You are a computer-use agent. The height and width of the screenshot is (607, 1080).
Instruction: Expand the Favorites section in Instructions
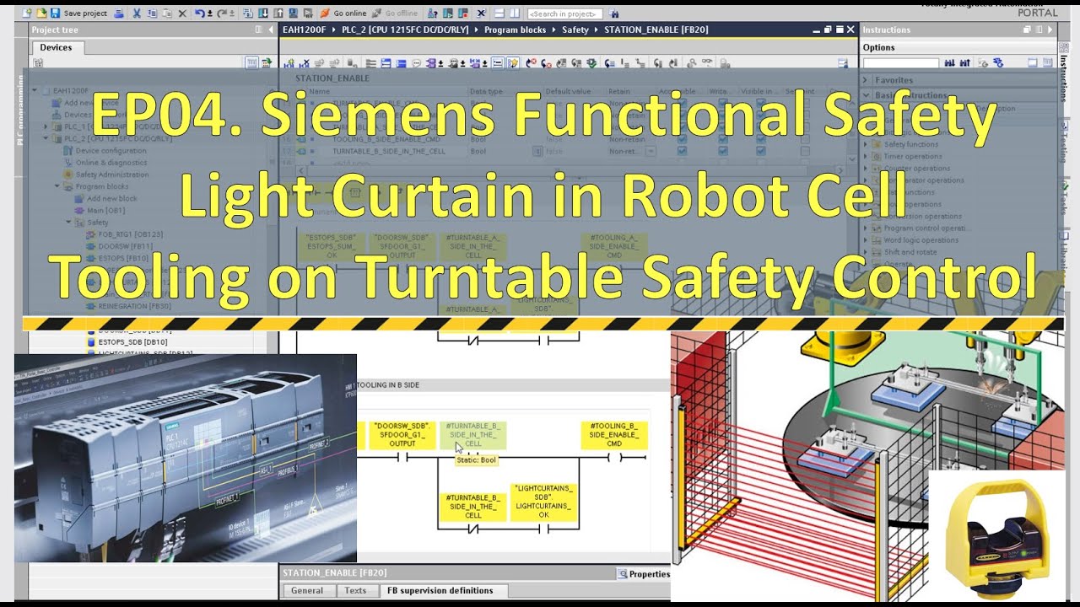(x=867, y=80)
